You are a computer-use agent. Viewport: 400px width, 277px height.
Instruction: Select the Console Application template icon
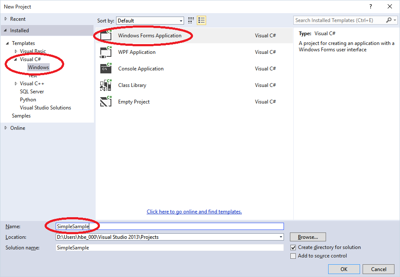(106, 68)
